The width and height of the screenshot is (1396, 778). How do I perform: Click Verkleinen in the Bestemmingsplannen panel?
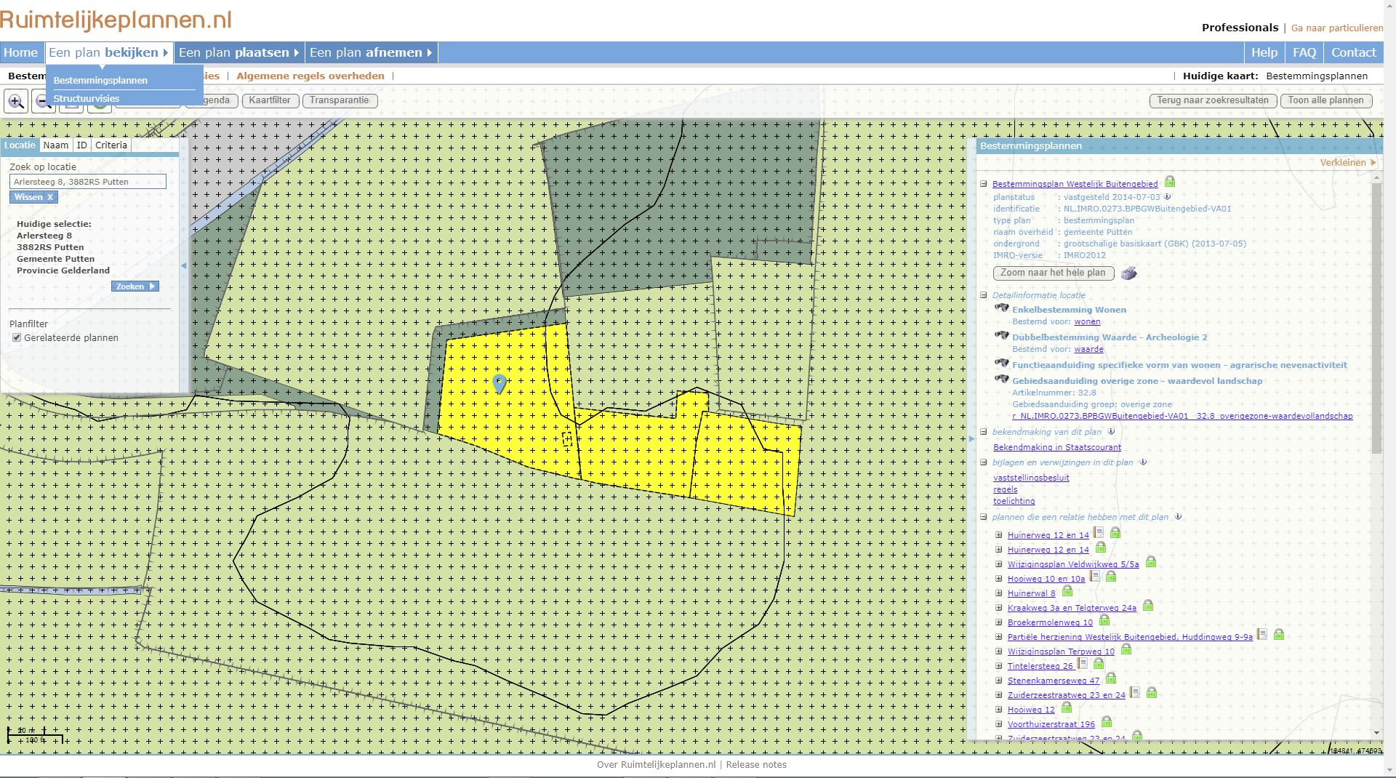(x=1344, y=162)
